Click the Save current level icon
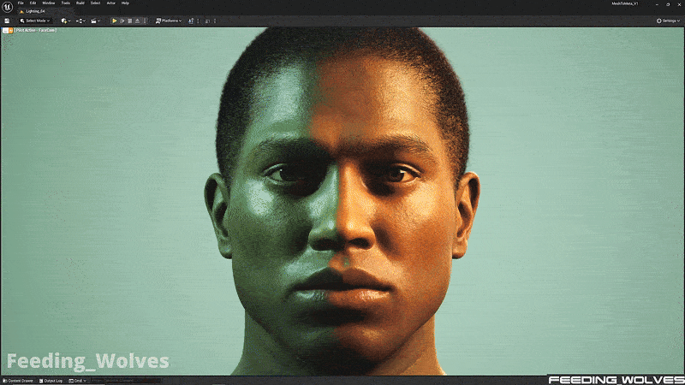The height and width of the screenshot is (385, 685). (7, 21)
